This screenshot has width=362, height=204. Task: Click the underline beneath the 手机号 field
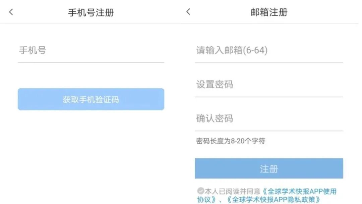(x=91, y=62)
